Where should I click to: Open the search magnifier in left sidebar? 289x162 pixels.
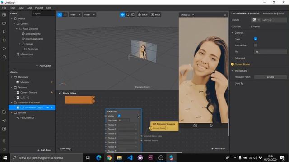point(4,57)
